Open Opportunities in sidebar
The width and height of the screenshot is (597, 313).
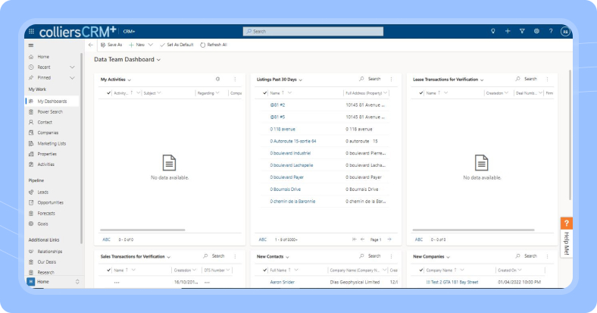click(50, 202)
